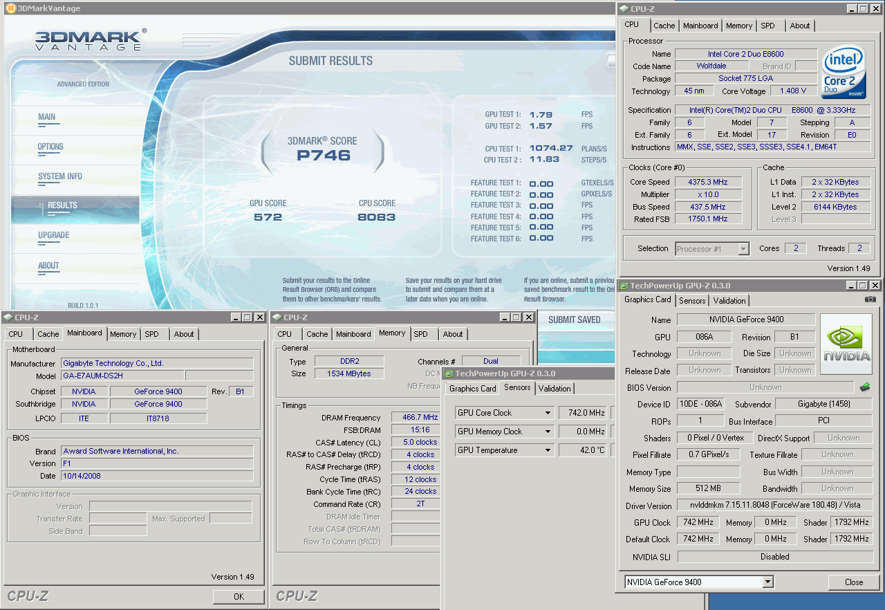Click the GPU Temperature 42.0 °C reading
This screenshot has height=610, width=885.
pyautogui.click(x=584, y=450)
